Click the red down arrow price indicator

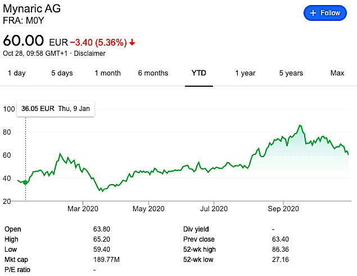tap(132, 43)
